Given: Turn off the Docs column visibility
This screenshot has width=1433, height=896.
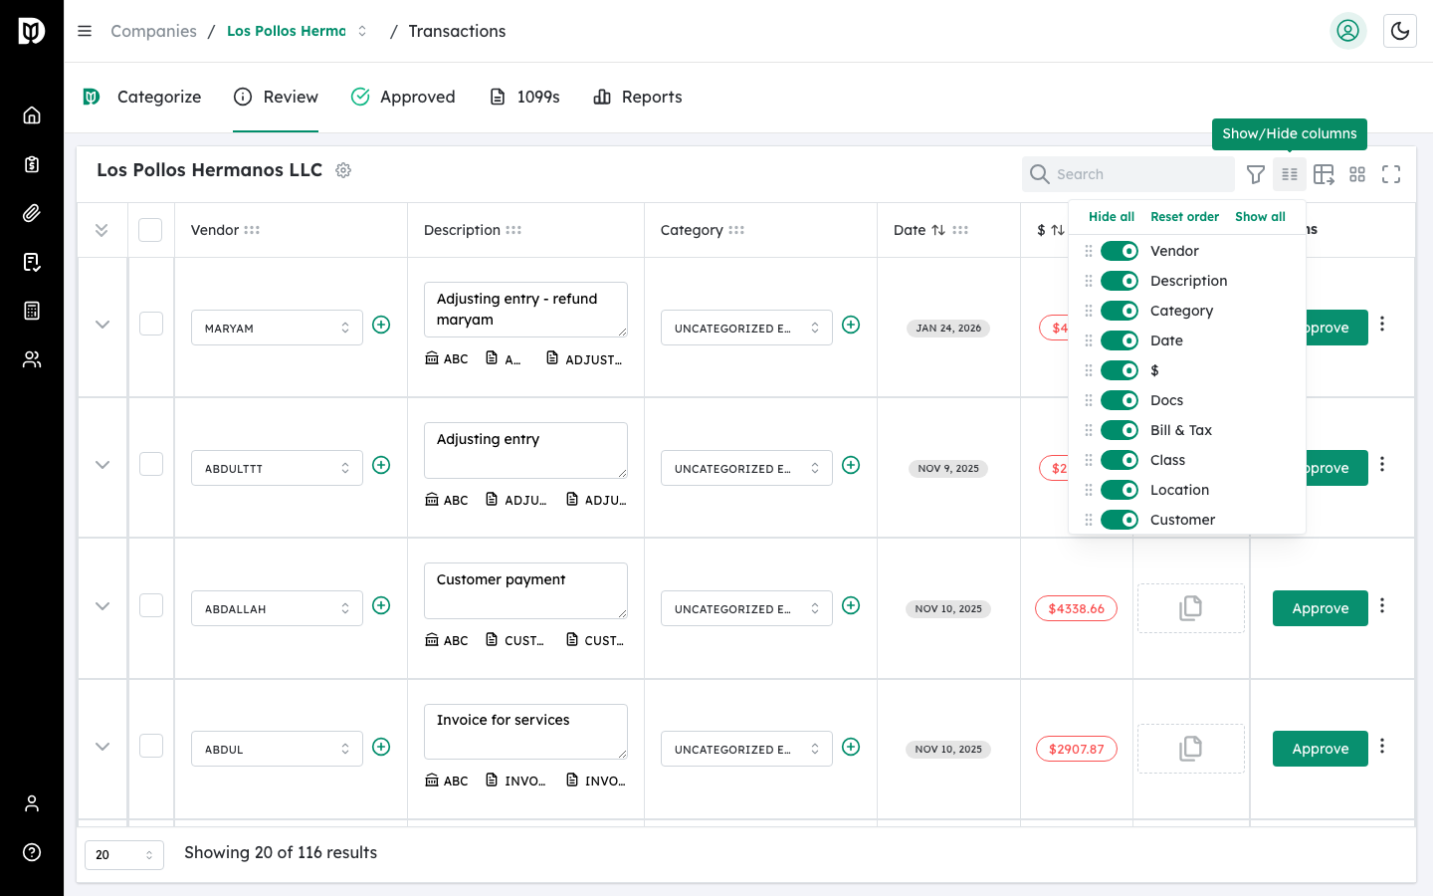Looking at the screenshot, I should [1120, 399].
